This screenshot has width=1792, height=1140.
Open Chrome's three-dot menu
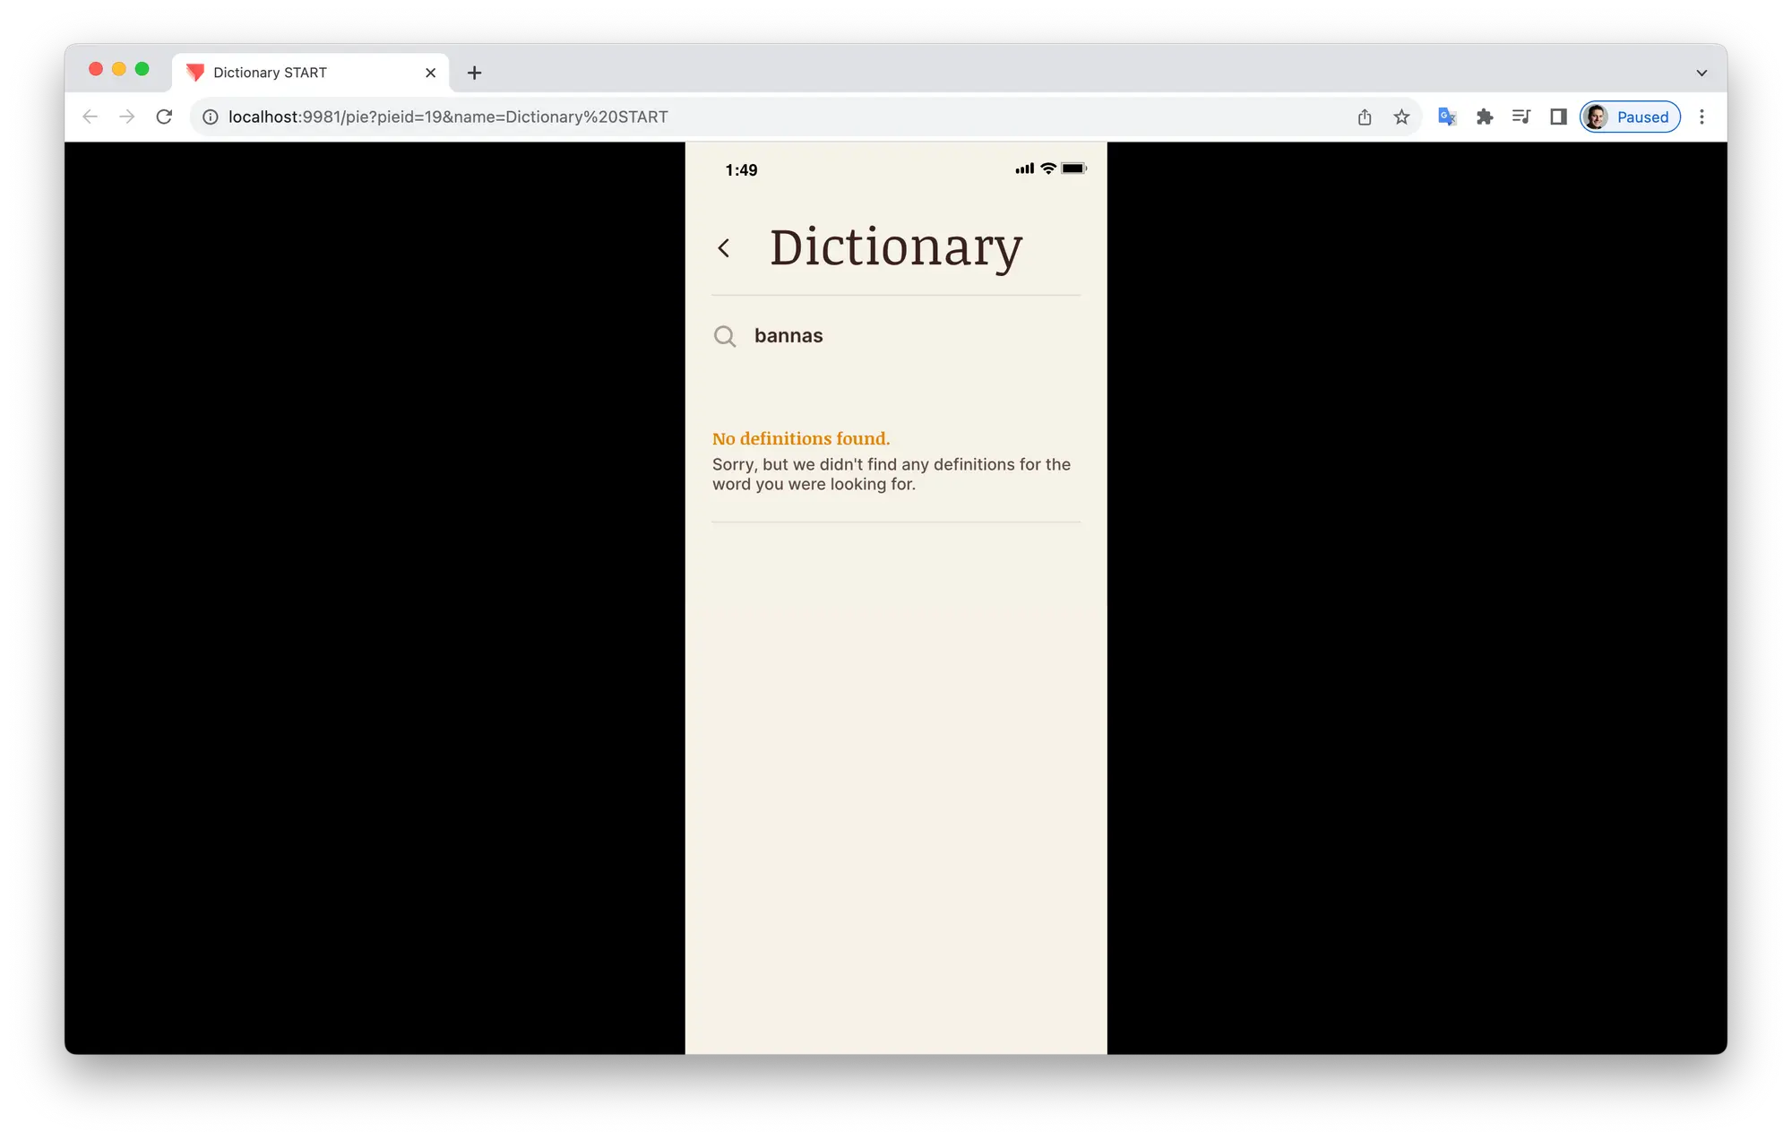1702,117
